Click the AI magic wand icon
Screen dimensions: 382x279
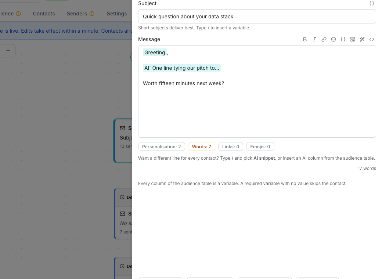(362, 39)
